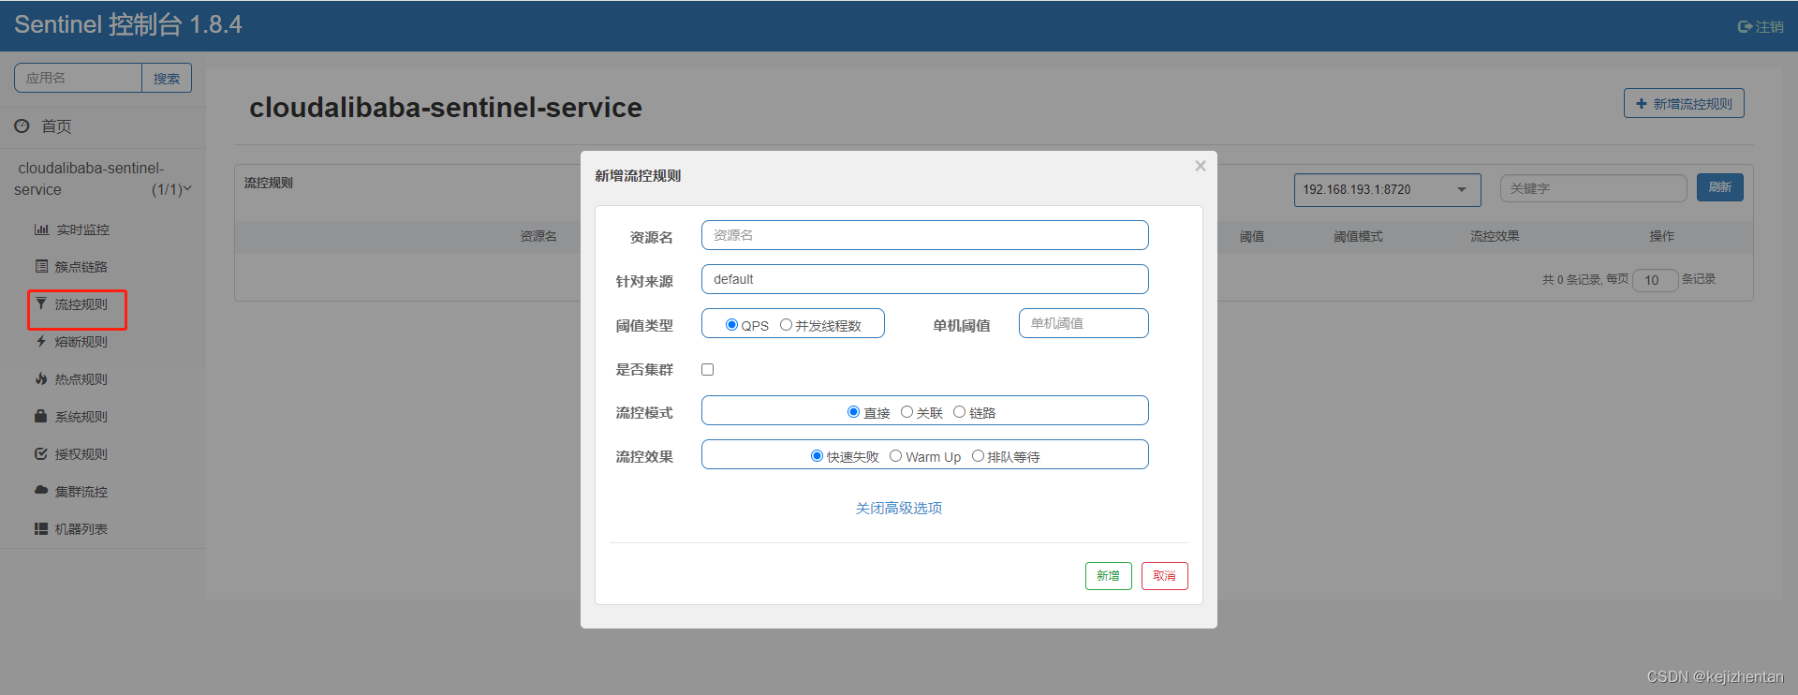Viewport: 1798px width, 695px height.
Task: Open 系统规则 in the sidebar
Action: (x=81, y=417)
